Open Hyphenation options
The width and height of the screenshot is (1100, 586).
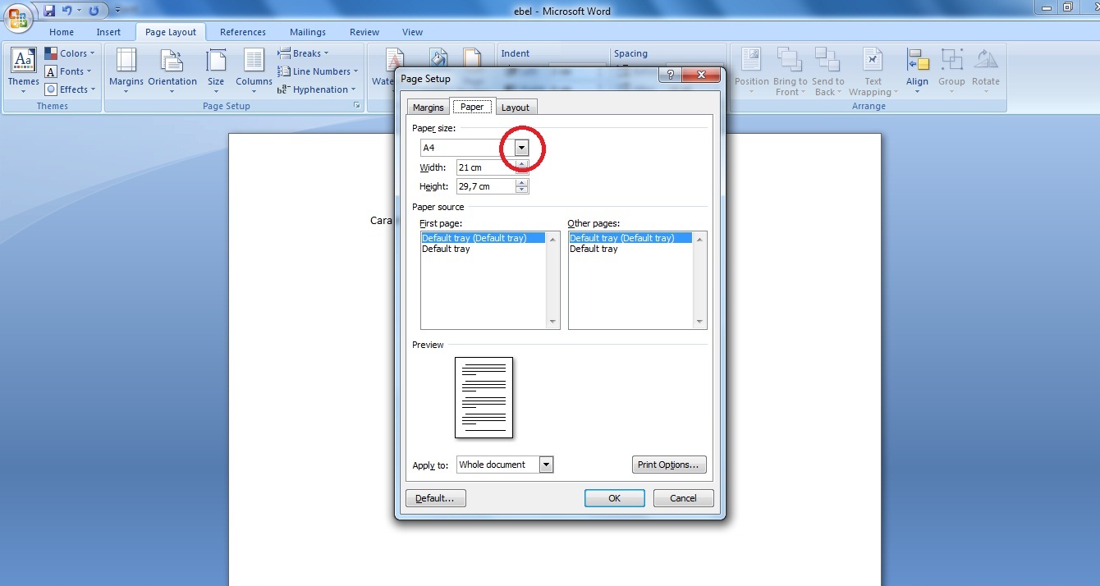coord(317,89)
